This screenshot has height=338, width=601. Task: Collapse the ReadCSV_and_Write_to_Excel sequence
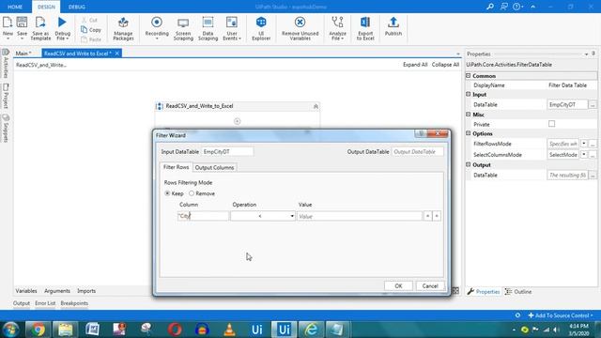316,106
